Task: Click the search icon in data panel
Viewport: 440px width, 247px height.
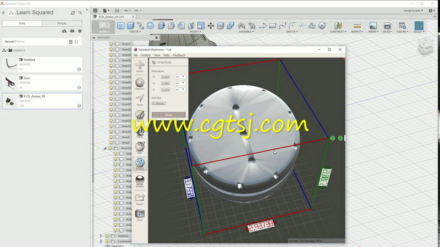Action: click(x=80, y=13)
